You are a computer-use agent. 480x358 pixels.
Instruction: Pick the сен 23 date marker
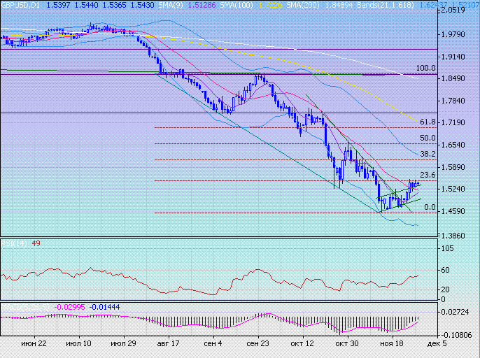click(x=258, y=344)
